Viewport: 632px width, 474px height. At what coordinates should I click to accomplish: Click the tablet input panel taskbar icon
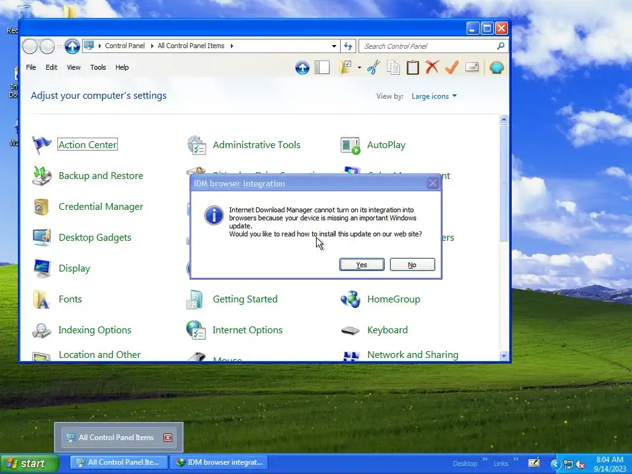534,463
